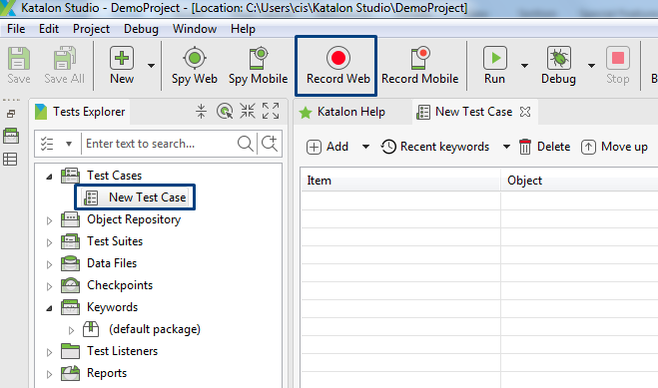Open the Debug dropdown arrow
Image resolution: width=658 pixels, height=388 pixels.
592,66
